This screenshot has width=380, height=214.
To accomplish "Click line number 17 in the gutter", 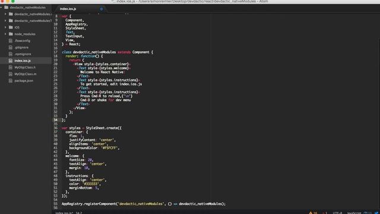I will point(55,52).
